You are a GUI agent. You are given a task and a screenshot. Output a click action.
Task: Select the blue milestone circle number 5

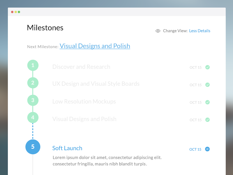pos(33,147)
